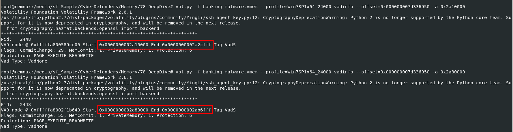Click end address 0x0000000002ab6fff
This screenshot has width=513, height=132.
tap(187, 110)
